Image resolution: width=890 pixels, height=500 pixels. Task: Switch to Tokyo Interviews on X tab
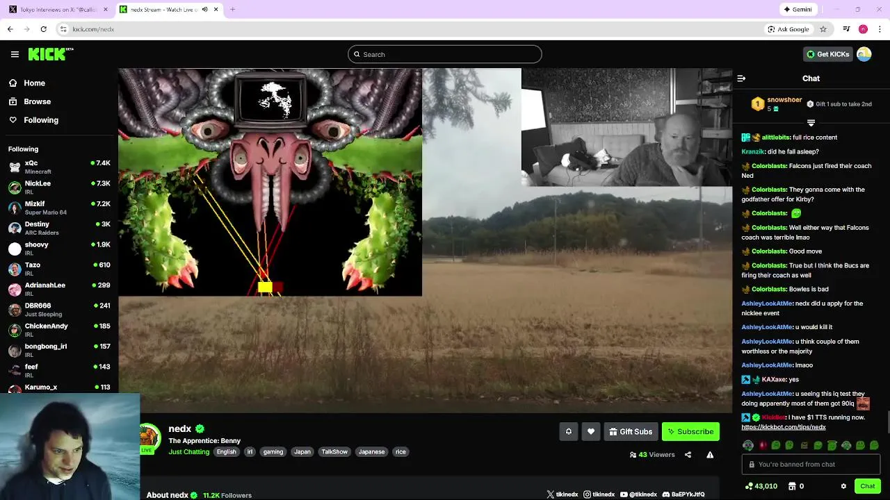pyautogui.click(x=58, y=10)
